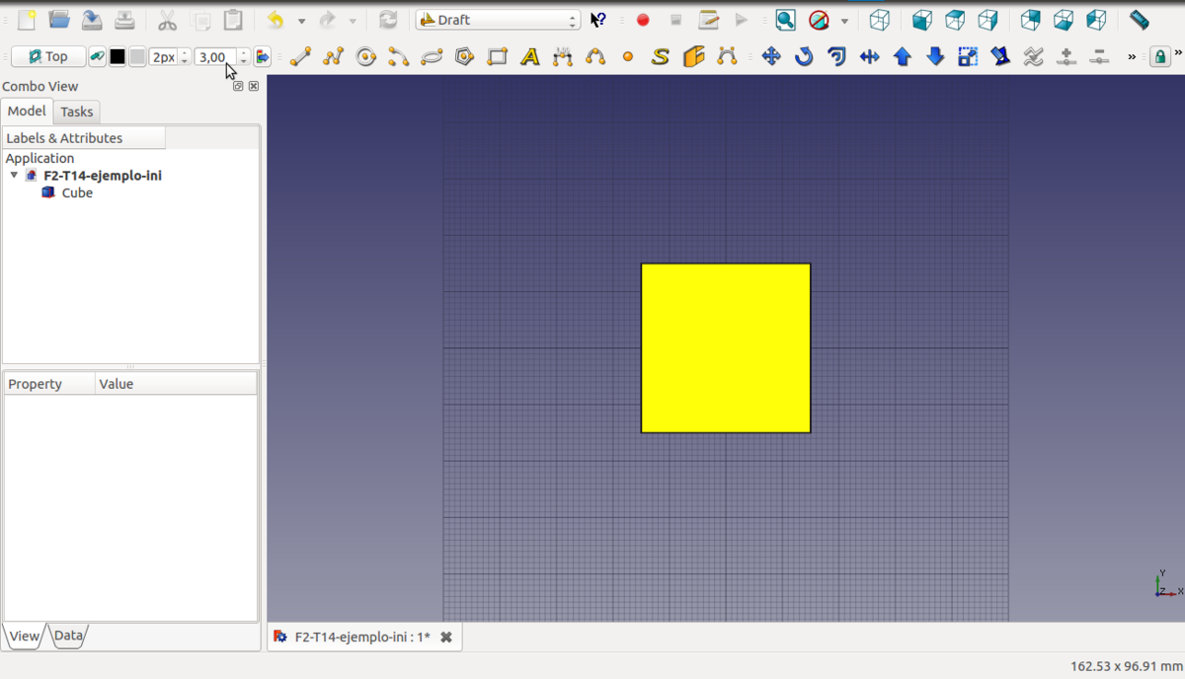Open the Draft workbench dropdown
Viewport: 1185px width, 679px height.
498,20
